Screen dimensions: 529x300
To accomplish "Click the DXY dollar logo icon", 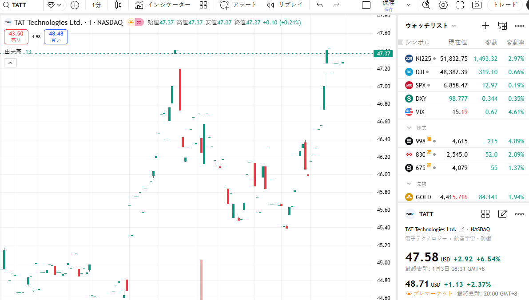I will (409, 99).
